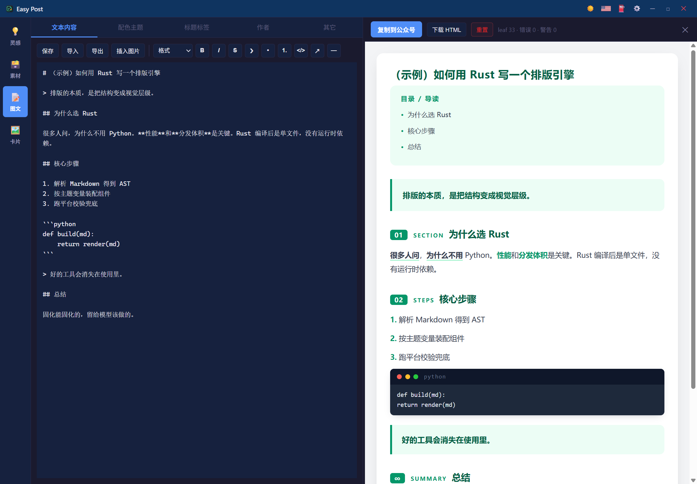Click 复制到公众号 copy button

(396, 30)
